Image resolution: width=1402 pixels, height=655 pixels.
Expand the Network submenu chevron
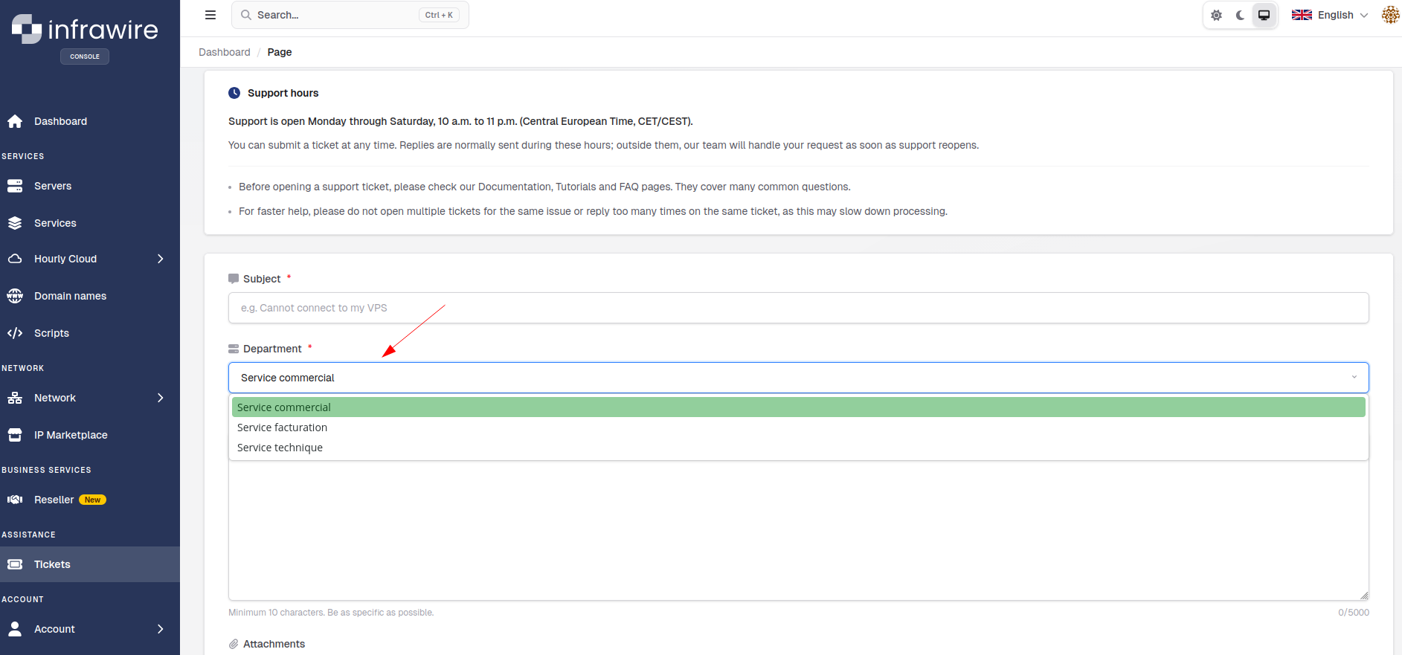(x=160, y=398)
